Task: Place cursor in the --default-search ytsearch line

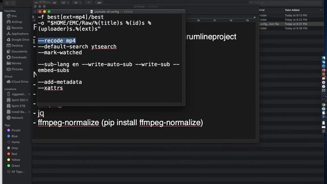Action: tap(77, 47)
